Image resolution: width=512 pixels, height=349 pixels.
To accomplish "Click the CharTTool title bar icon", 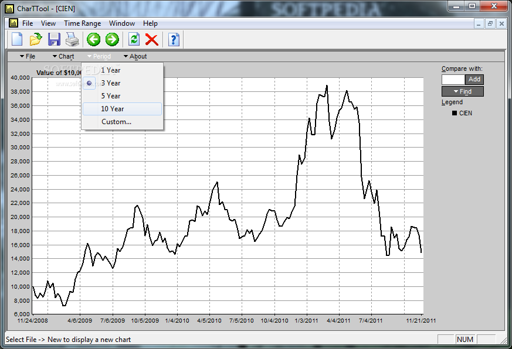I will (x=9, y=8).
